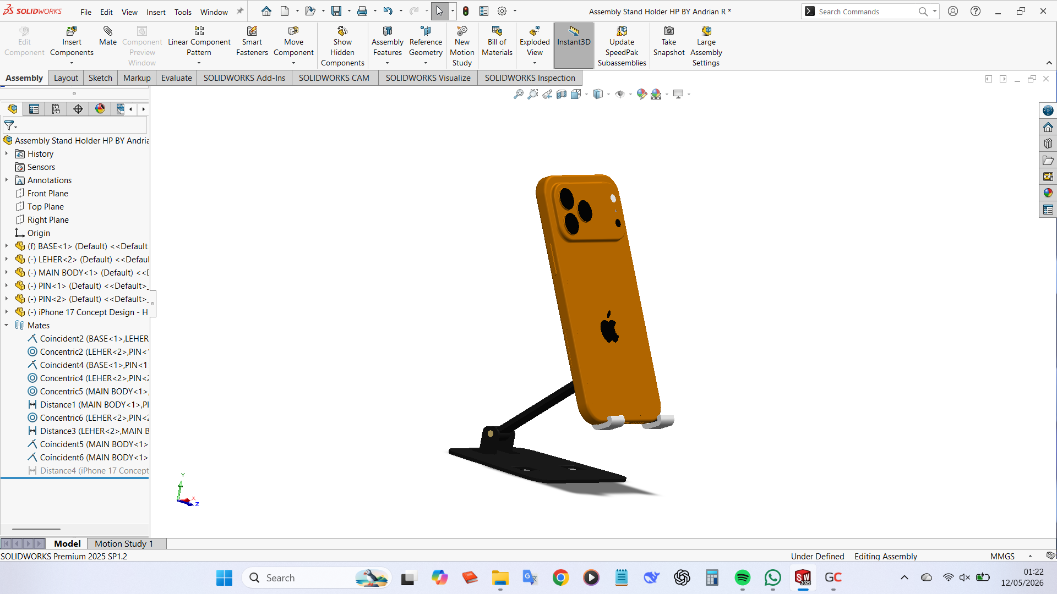
Task: Open Assembly Features
Action: point(388,42)
